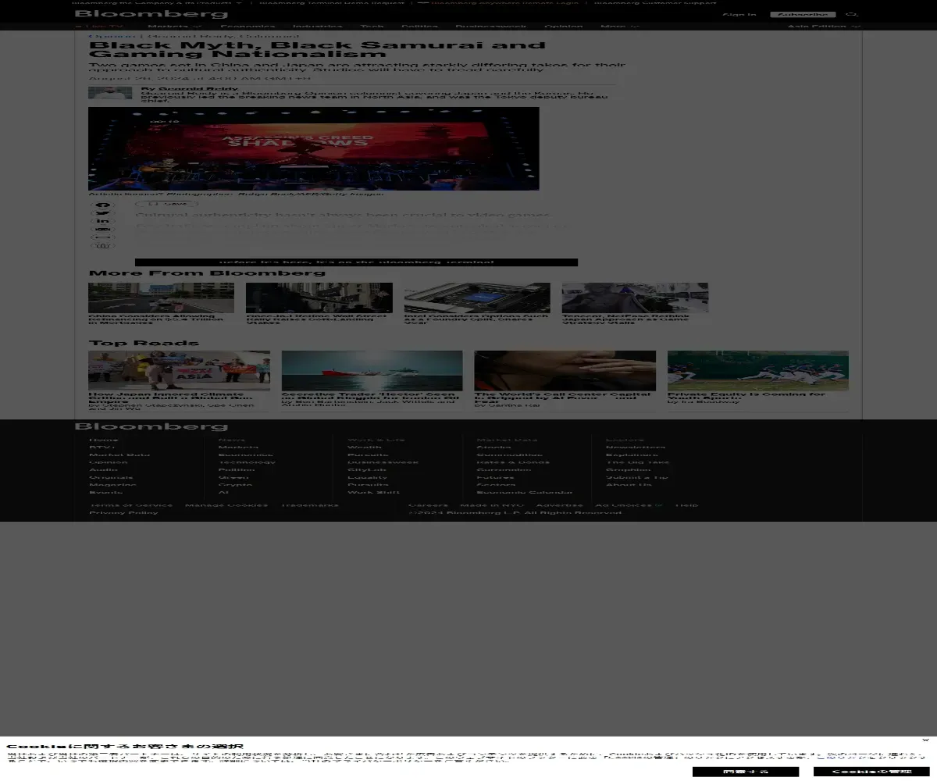Click the author's portrait thumbnail
This screenshot has height=781, width=937.
pyautogui.click(x=110, y=93)
